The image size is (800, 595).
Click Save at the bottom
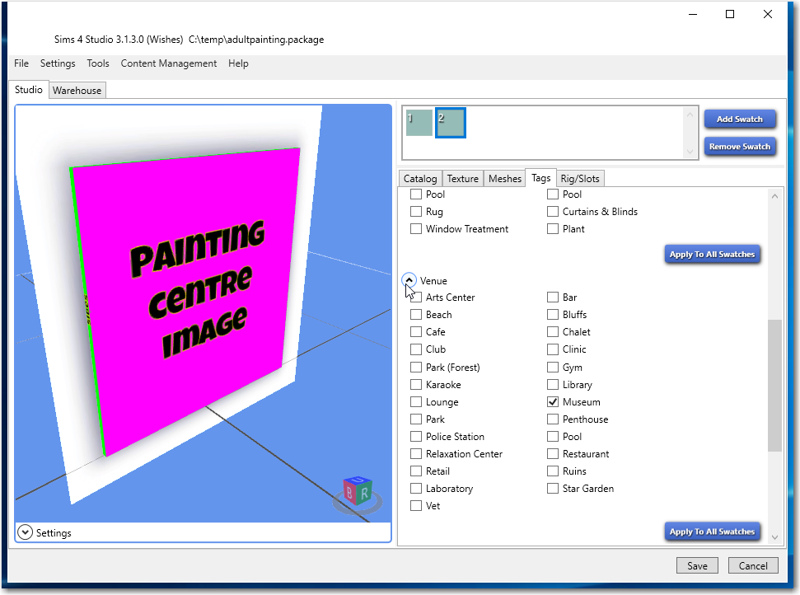(697, 565)
